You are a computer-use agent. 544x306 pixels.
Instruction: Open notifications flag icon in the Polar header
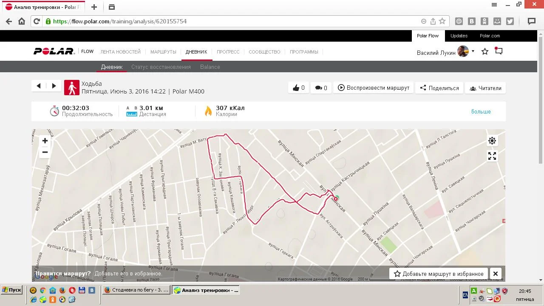point(499,51)
